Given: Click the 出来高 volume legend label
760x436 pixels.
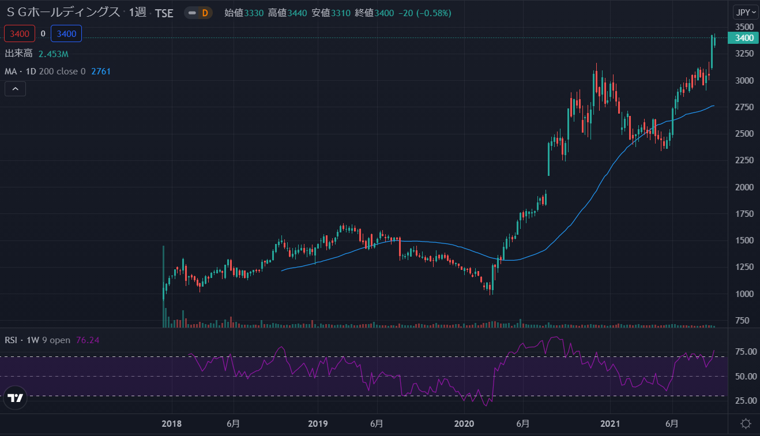Looking at the screenshot, I should (18, 54).
